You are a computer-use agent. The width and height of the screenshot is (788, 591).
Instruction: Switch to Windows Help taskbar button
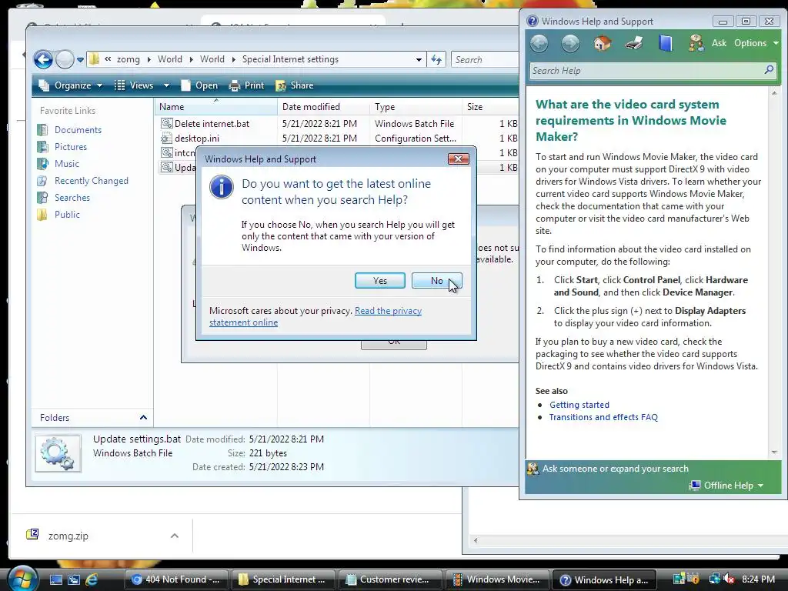[x=605, y=579]
